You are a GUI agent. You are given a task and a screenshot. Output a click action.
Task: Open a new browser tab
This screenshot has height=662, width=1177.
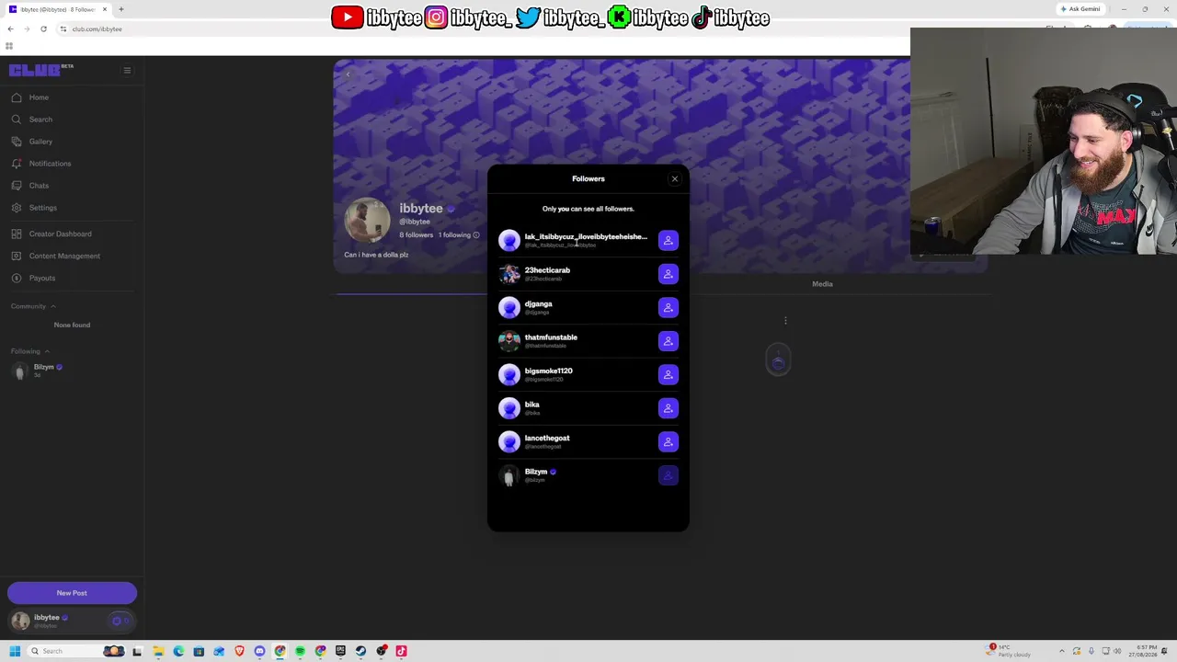pyautogui.click(x=120, y=9)
